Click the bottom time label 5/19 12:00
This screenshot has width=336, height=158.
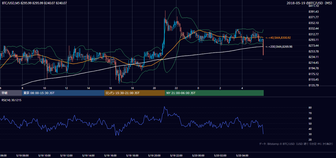tap(66, 156)
